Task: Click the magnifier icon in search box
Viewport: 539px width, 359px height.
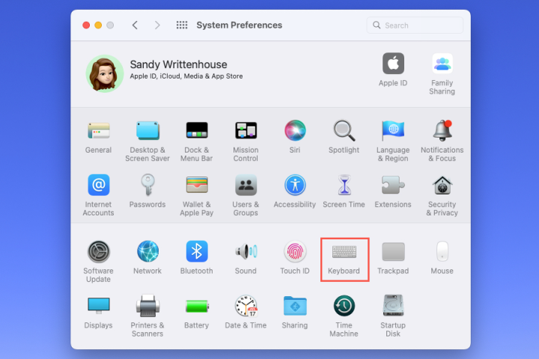Action: coord(377,25)
